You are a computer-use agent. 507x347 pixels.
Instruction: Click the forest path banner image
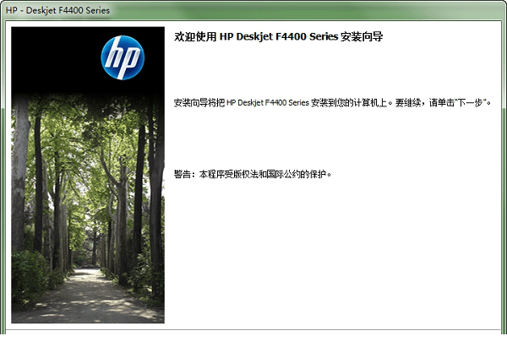[x=88, y=175]
